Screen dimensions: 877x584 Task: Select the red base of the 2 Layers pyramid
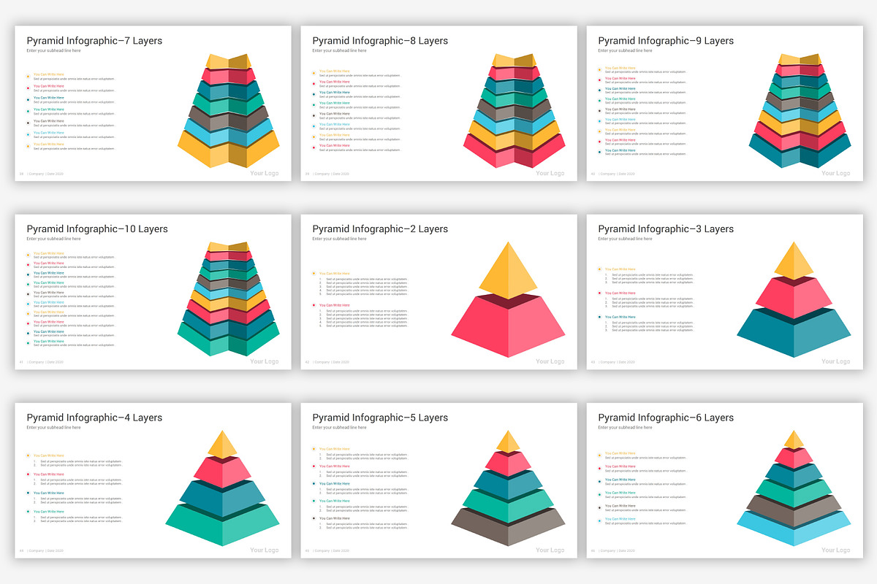[509, 327]
